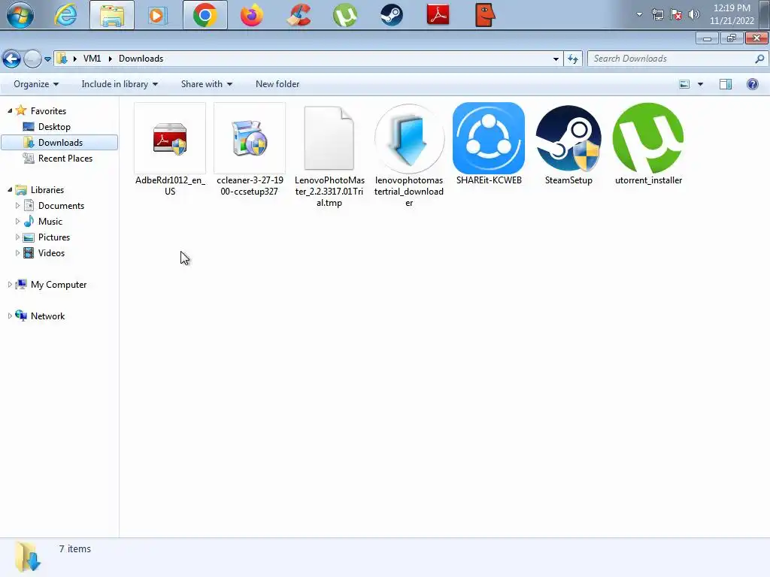This screenshot has width=770, height=577.
Task: Open CCleaner from the taskbar
Action: click(299, 15)
